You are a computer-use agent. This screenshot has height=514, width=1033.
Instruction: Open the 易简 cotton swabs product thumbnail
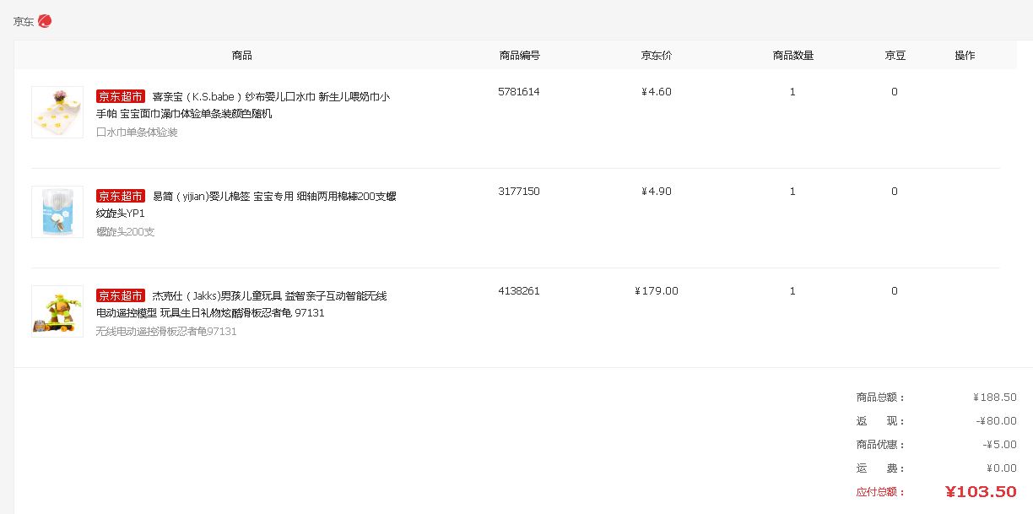(x=57, y=212)
